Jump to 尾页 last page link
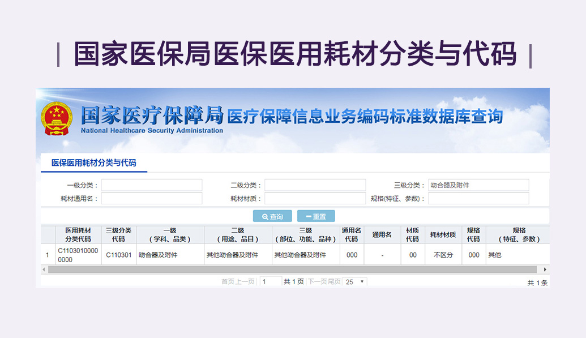This screenshot has width=586, height=338. click(x=334, y=281)
